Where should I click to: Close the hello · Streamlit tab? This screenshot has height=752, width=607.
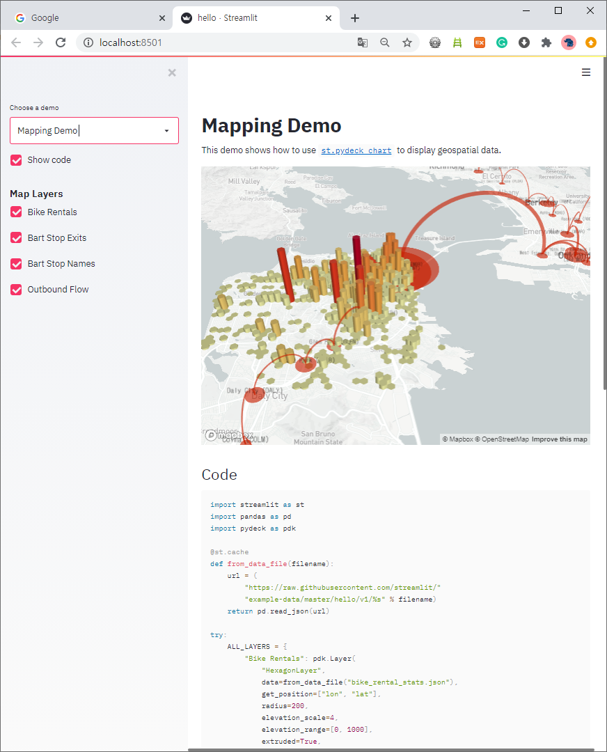[x=329, y=18]
